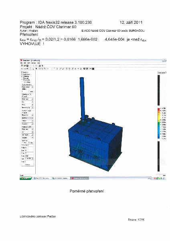The width and height of the screenshot is (170, 241).
Task: Open the File menu
Action: [21, 63]
